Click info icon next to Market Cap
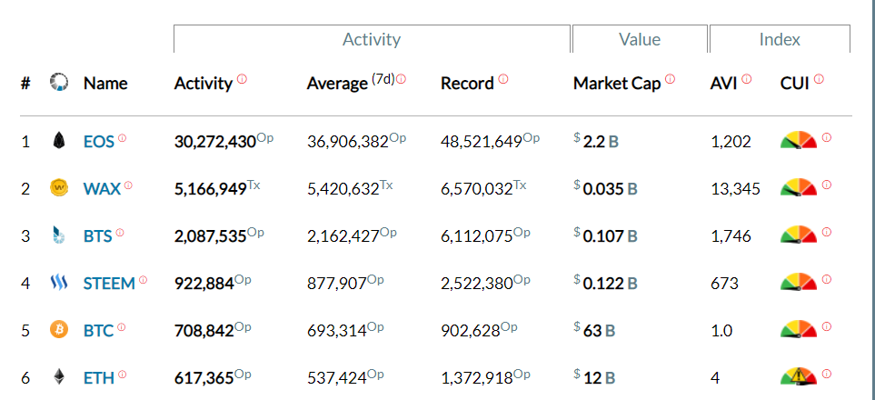This screenshot has height=400, width=875. click(x=670, y=79)
